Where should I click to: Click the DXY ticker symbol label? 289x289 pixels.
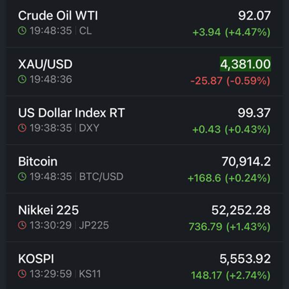[x=88, y=128]
